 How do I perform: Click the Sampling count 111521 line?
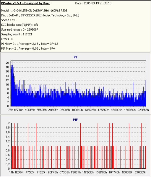(x=17, y=34)
